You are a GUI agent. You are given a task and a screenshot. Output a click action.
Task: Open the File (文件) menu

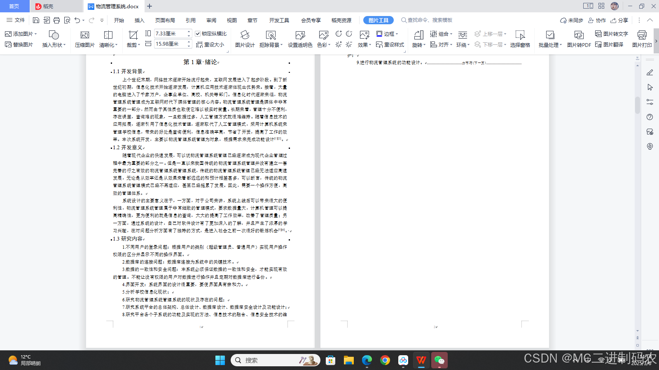[x=16, y=20]
